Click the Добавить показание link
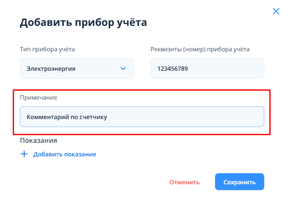Image resolution: width=288 pixels, height=200 pixels. point(65,154)
